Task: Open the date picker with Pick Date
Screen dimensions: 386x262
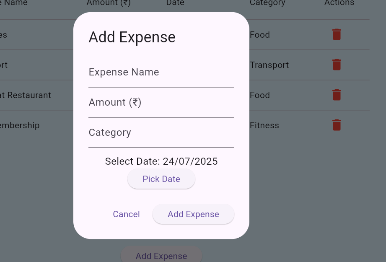Action: (x=161, y=179)
